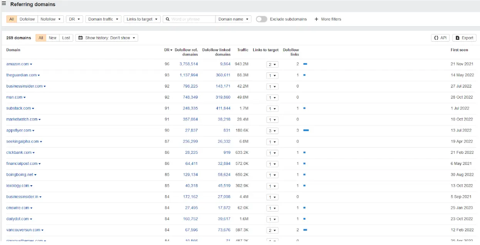This screenshot has width=480, height=245.
Task: Open the Nofollow filter menu
Action: pos(50,19)
